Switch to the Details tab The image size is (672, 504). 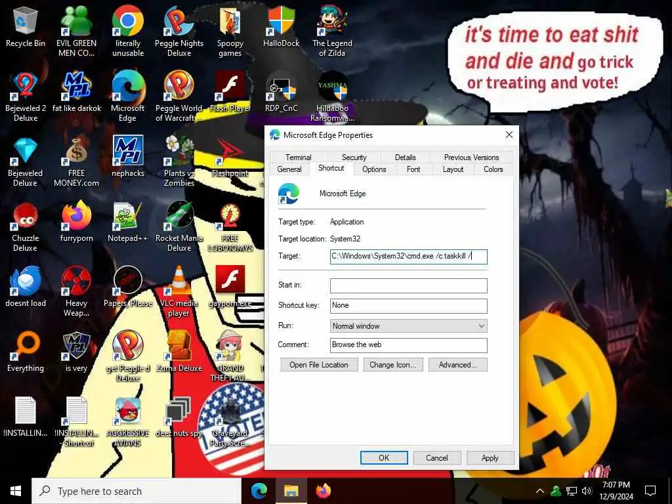click(405, 157)
